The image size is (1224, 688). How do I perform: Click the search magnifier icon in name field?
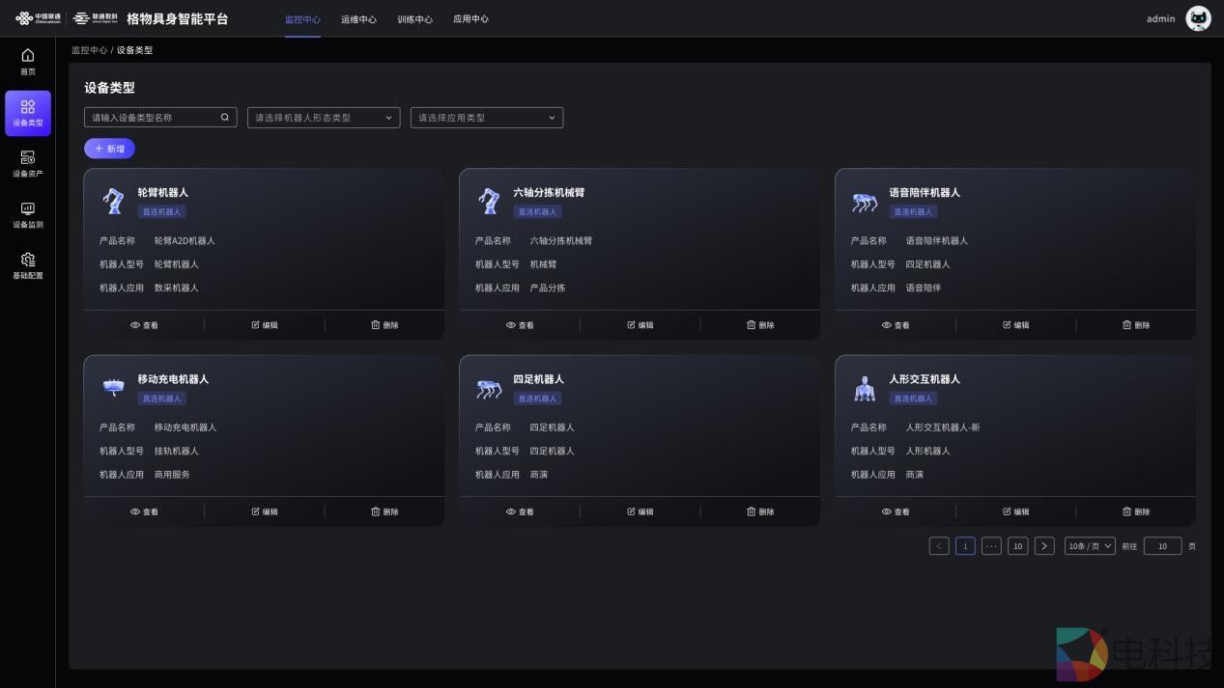tap(225, 118)
